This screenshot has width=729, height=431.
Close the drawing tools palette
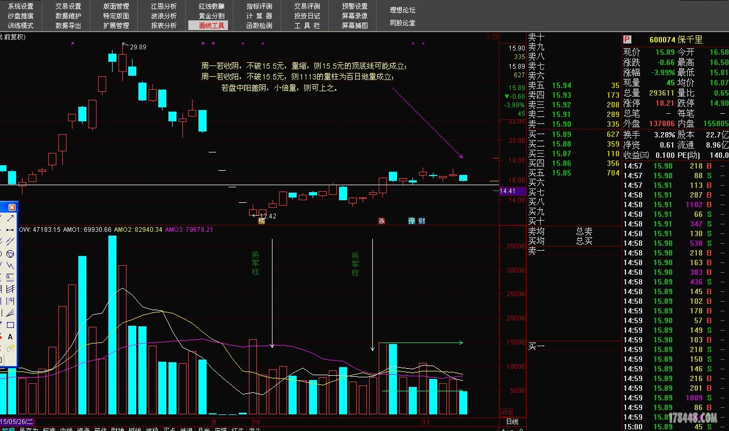[x=12, y=208]
